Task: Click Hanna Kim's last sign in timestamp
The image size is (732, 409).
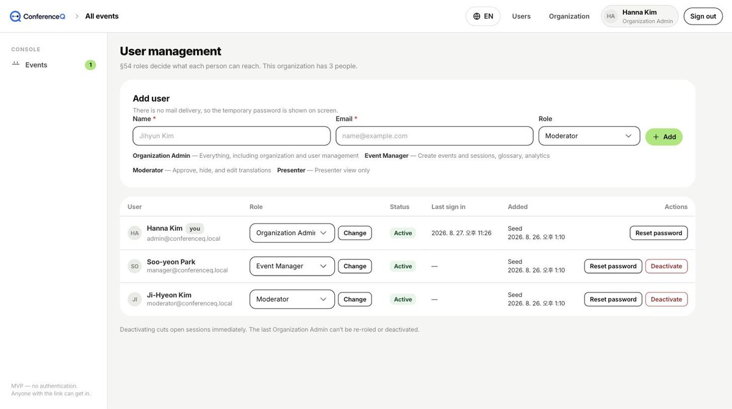Action: tap(461, 233)
